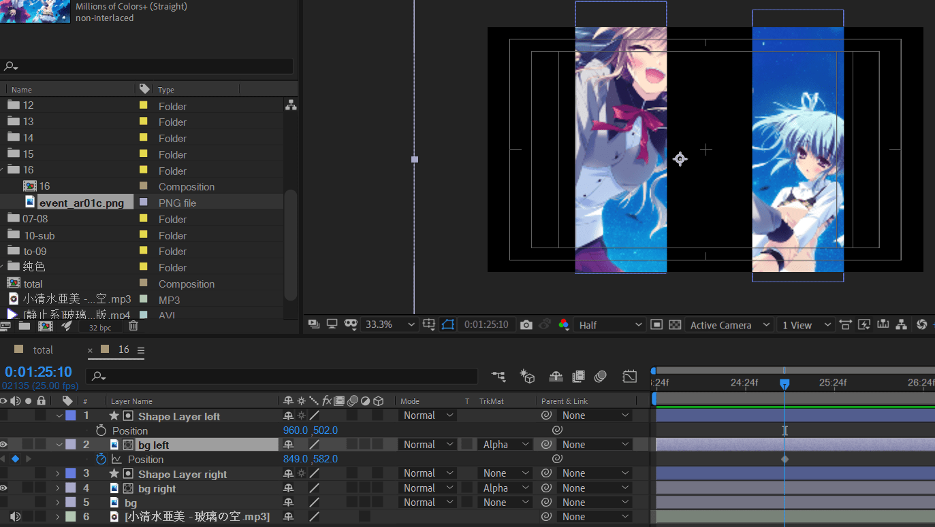The height and width of the screenshot is (527, 935).
Task: Click the 3D glasses mask icon in the viewer
Action: [351, 324]
